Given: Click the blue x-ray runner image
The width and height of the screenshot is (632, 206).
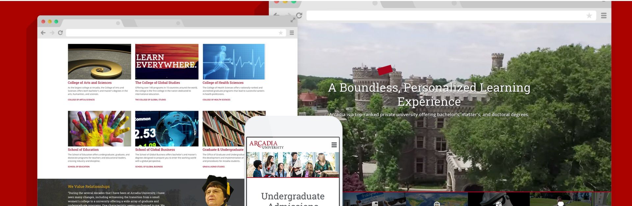Looking at the screenshot, I should pyautogui.click(x=234, y=62).
